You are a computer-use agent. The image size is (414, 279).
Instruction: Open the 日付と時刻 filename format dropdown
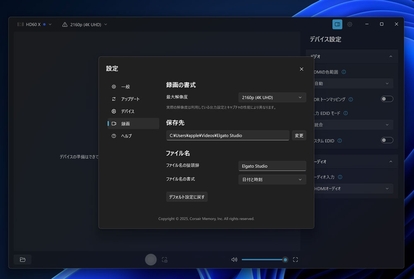[x=272, y=179]
